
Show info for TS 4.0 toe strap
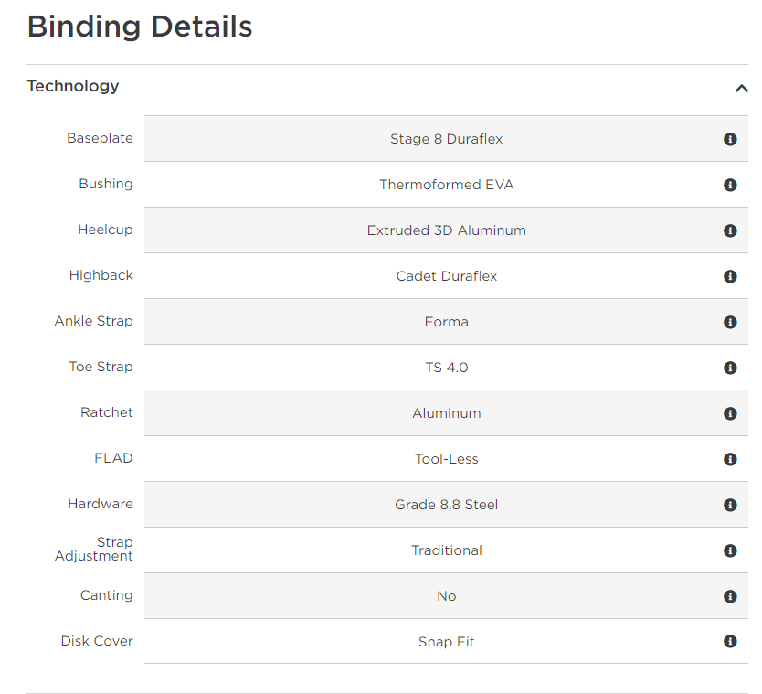coord(730,368)
